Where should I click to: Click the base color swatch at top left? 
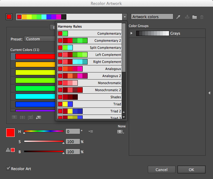(x=9, y=17)
